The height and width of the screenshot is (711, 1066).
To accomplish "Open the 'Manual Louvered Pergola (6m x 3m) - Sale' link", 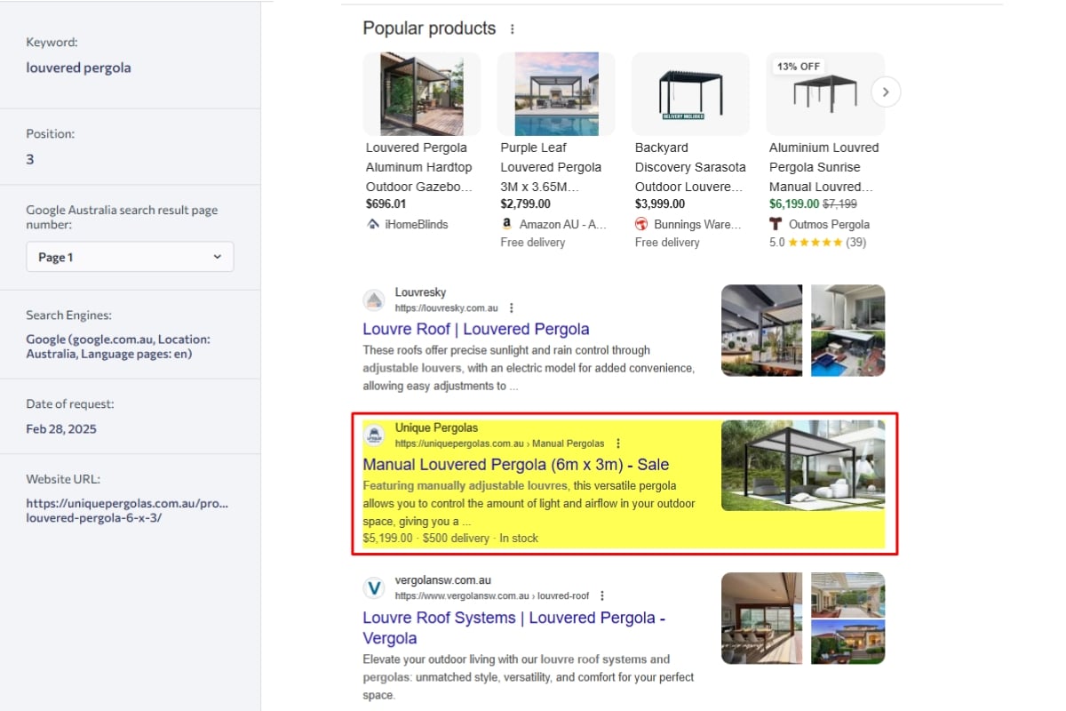I will (x=515, y=464).
